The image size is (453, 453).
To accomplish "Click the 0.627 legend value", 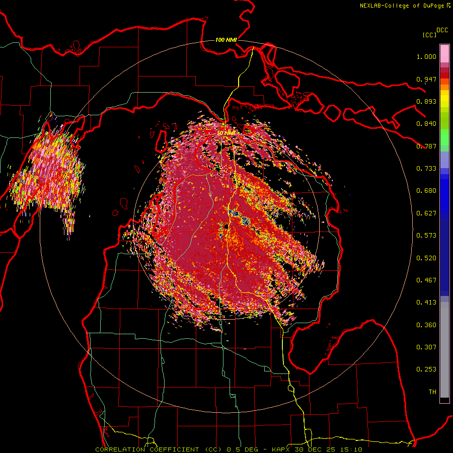I will 426,213.
